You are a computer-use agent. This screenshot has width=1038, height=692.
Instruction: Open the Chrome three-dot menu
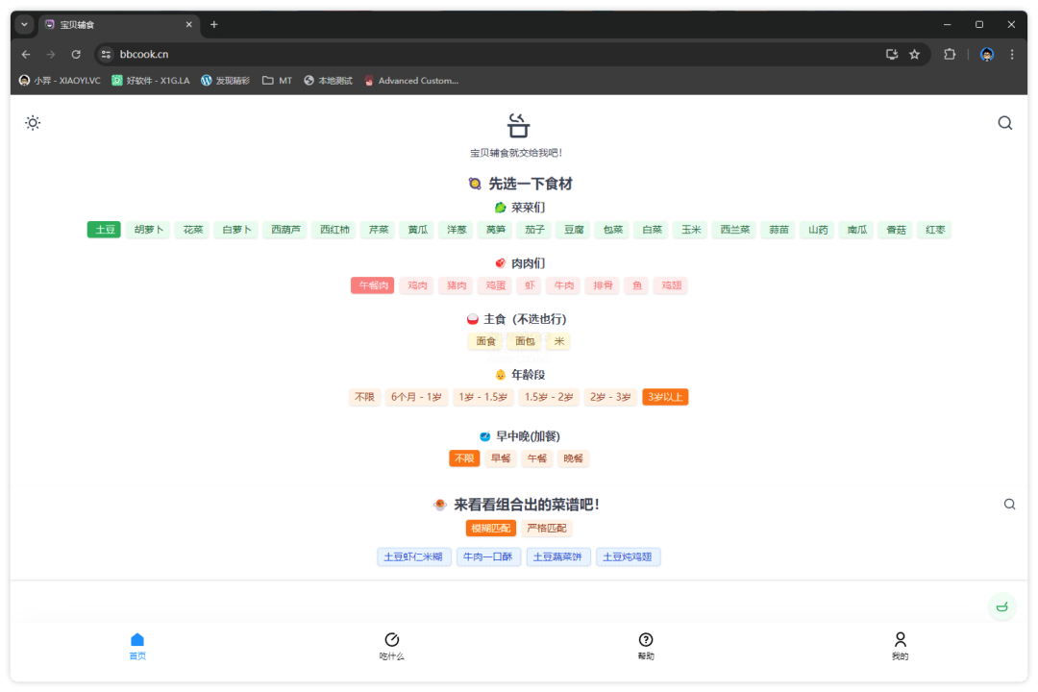(x=1011, y=54)
